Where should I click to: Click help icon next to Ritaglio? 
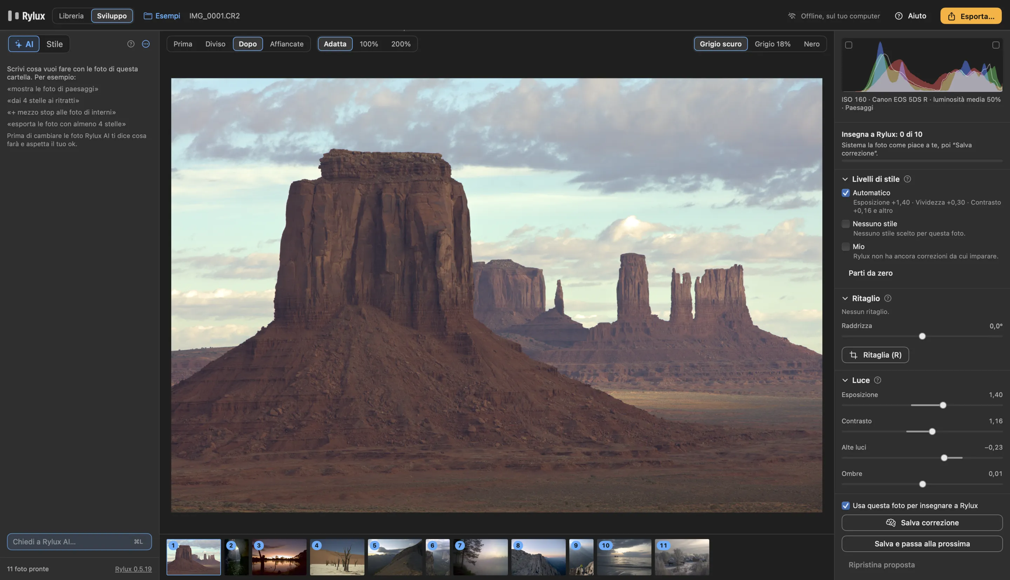click(888, 298)
